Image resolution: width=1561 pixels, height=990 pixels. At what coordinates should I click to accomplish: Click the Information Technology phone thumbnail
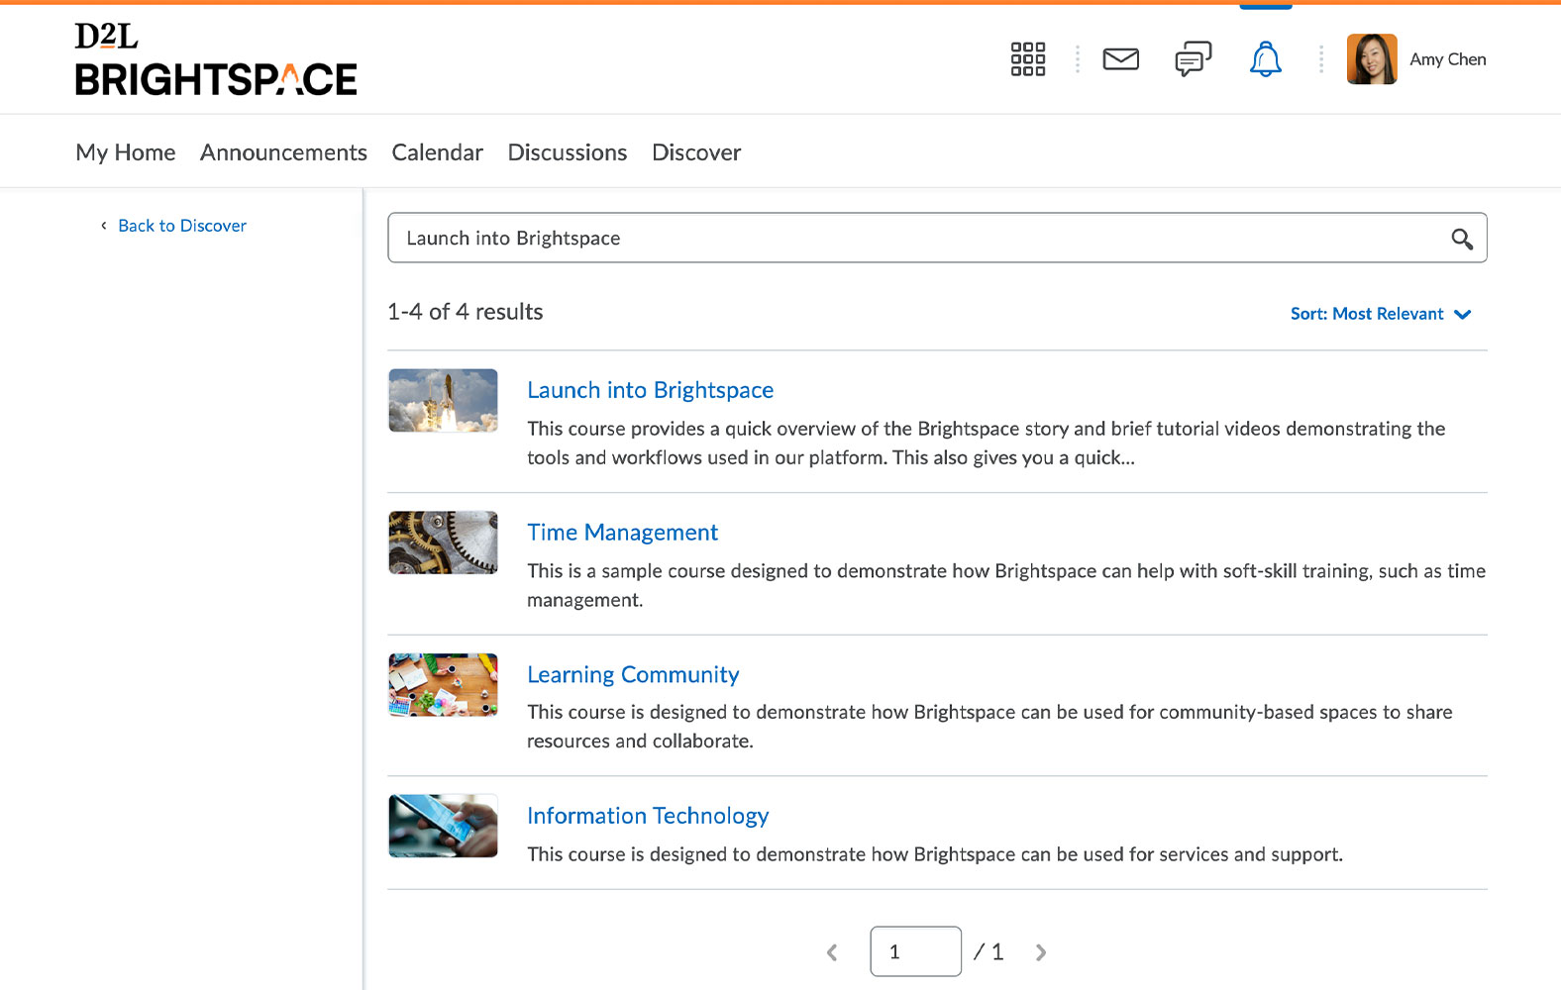click(x=443, y=826)
